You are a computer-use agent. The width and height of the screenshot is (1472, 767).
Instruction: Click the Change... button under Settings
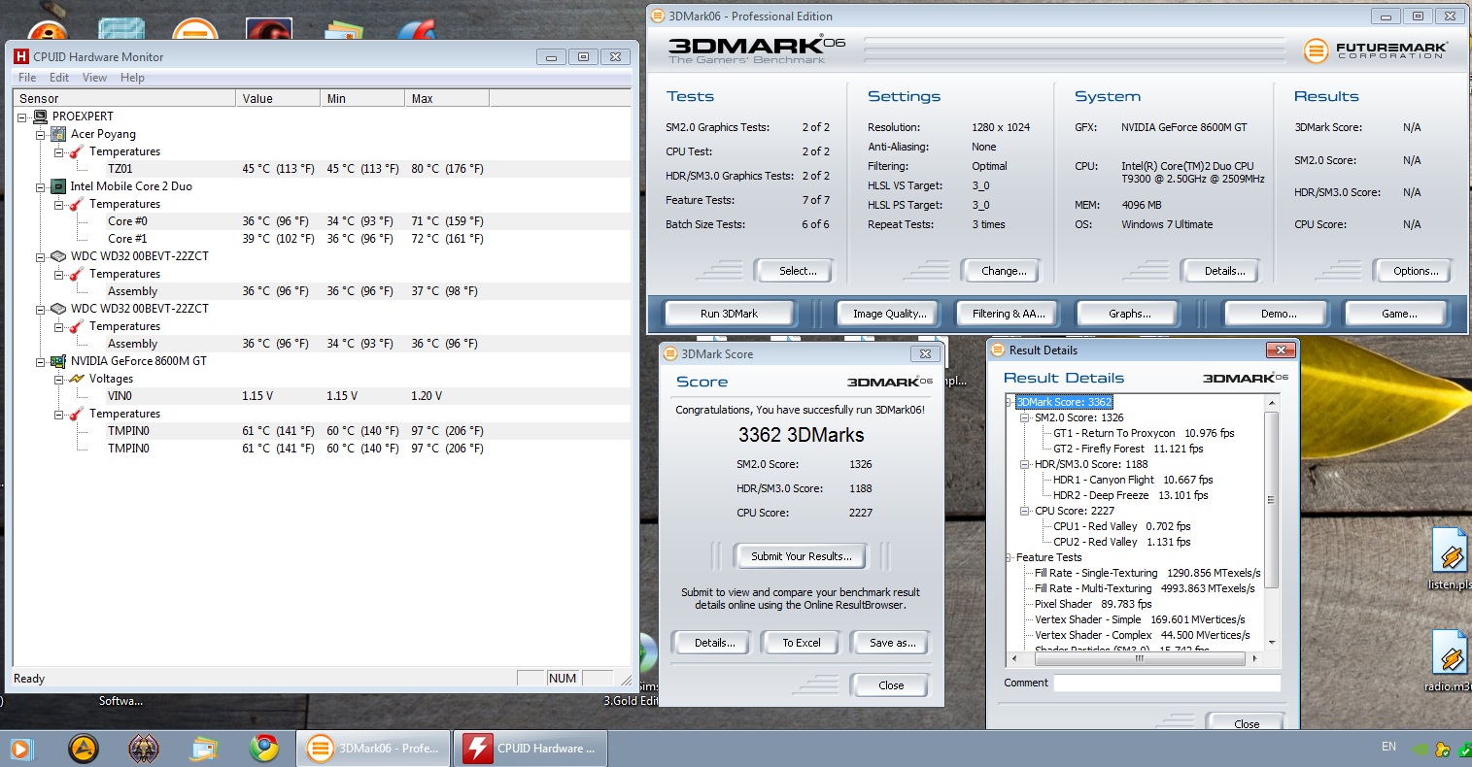coord(1004,271)
